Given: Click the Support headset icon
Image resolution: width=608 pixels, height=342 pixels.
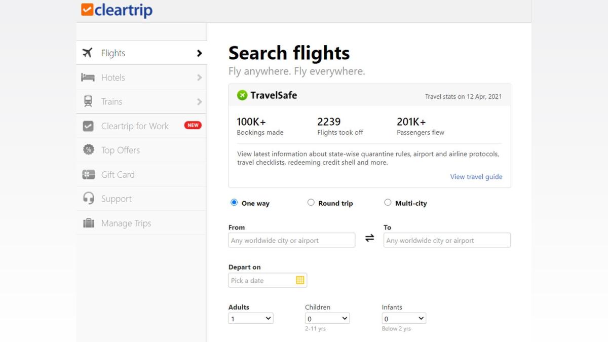Looking at the screenshot, I should tap(87, 198).
